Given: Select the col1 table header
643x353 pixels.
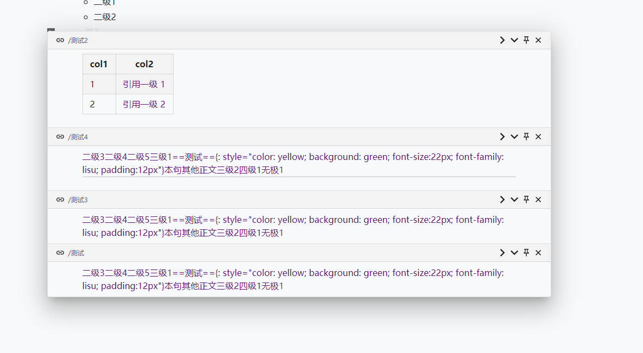Looking at the screenshot, I should pyautogui.click(x=99, y=64).
